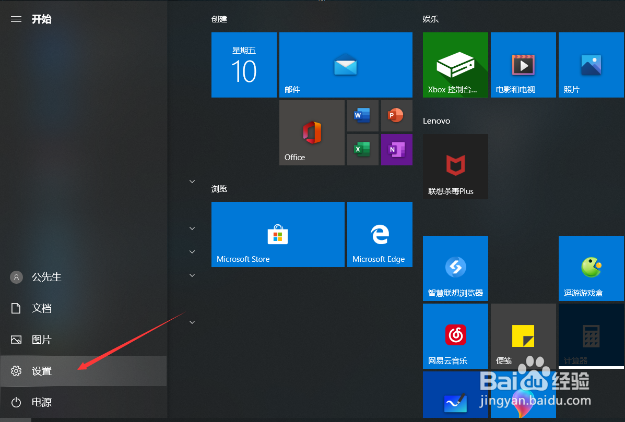Launch the 网易云音乐 tile
The width and height of the screenshot is (625, 422).
[x=456, y=336]
